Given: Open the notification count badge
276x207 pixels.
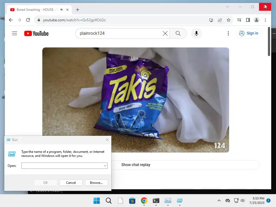Looking at the screenshot, I should [268, 201].
